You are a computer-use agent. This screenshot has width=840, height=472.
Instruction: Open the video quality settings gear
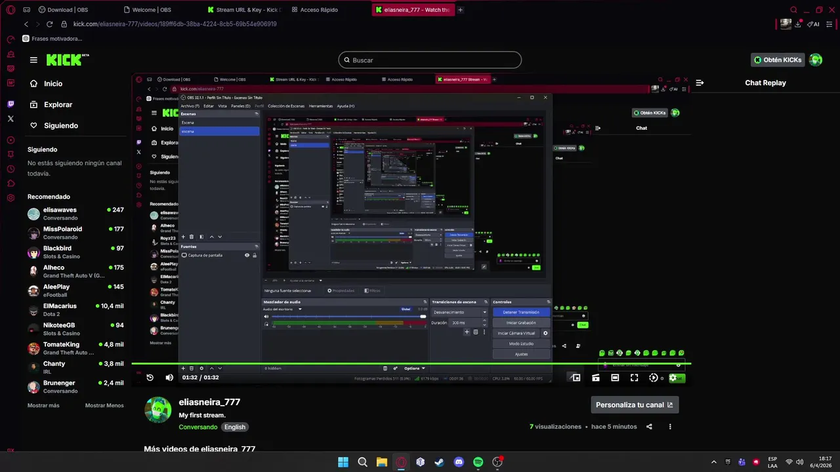click(673, 378)
